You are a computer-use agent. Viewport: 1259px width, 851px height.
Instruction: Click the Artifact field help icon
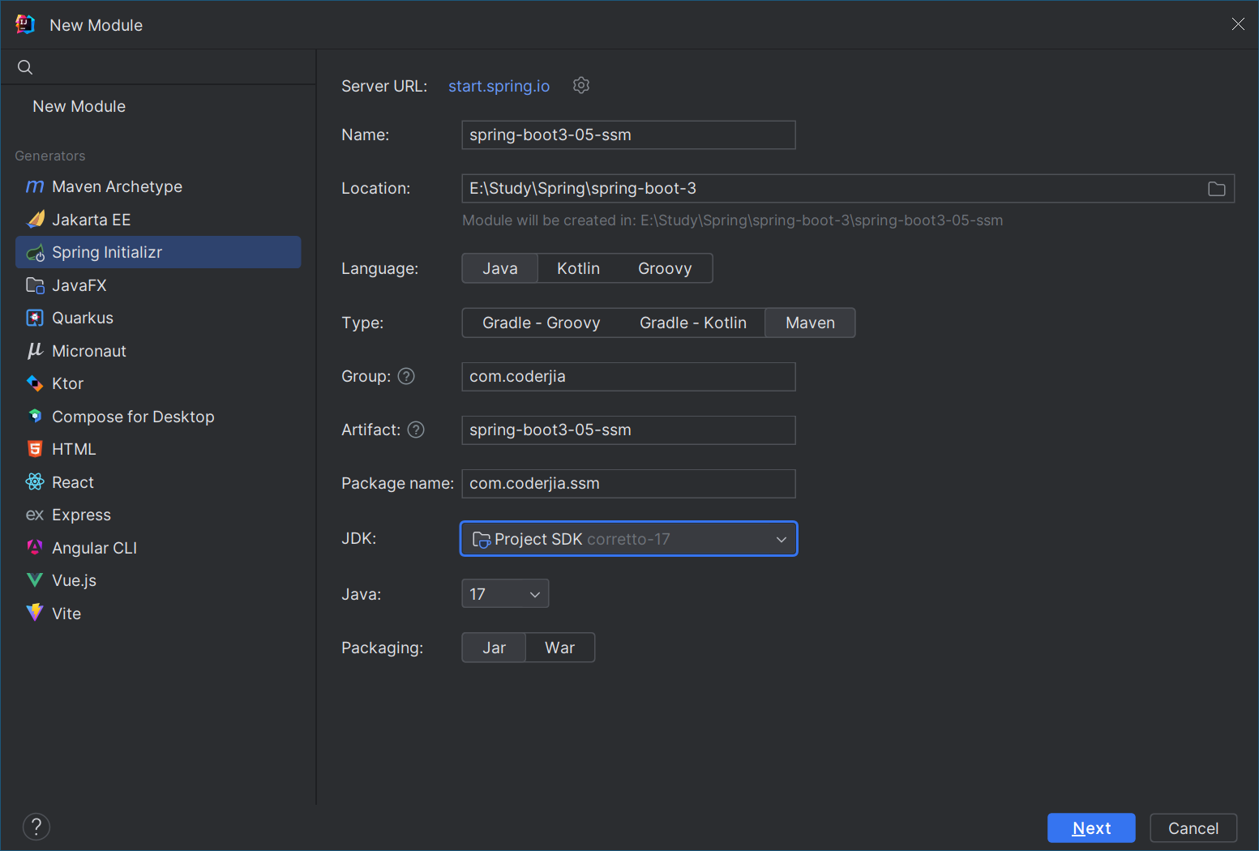(416, 430)
